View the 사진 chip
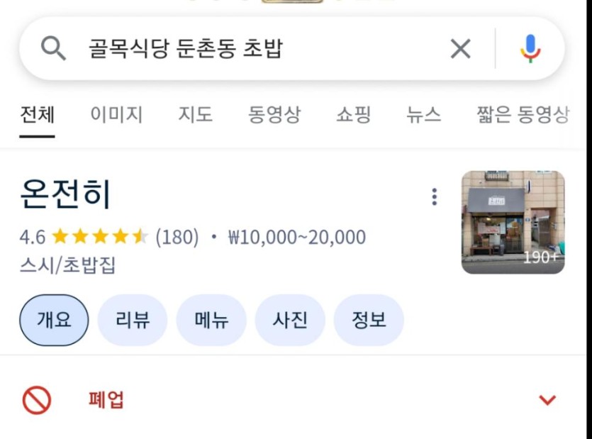Screen dimensions: 592x439 (290, 320)
